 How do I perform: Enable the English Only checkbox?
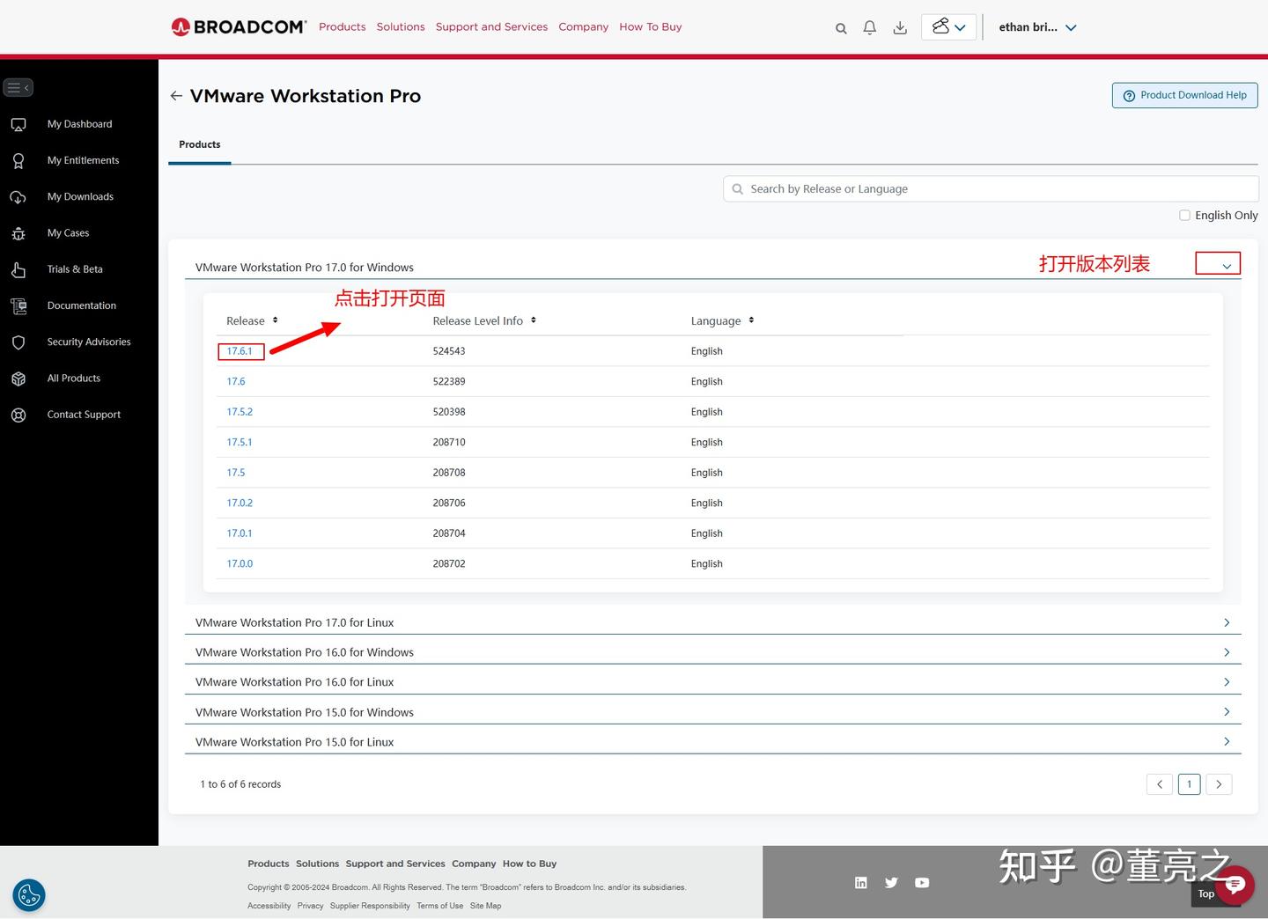pos(1184,215)
